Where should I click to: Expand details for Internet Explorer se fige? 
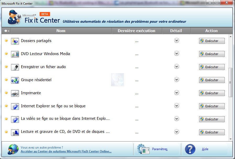pos(177,106)
